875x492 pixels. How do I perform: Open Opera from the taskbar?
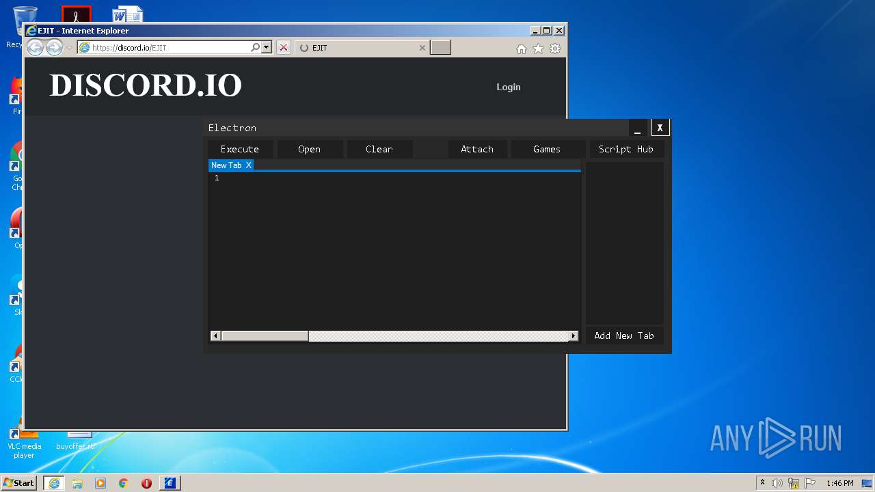click(x=146, y=483)
